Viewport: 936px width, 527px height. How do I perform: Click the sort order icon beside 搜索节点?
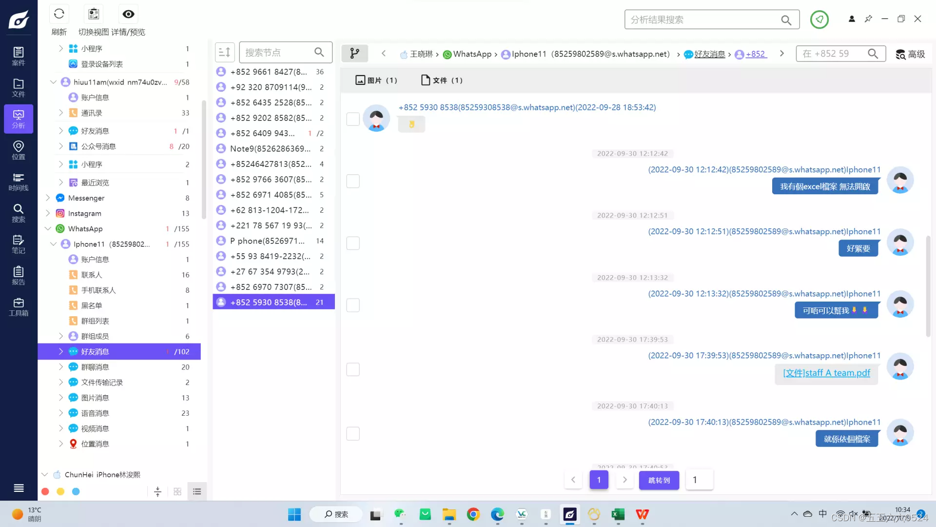pyautogui.click(x=225, y=52)
